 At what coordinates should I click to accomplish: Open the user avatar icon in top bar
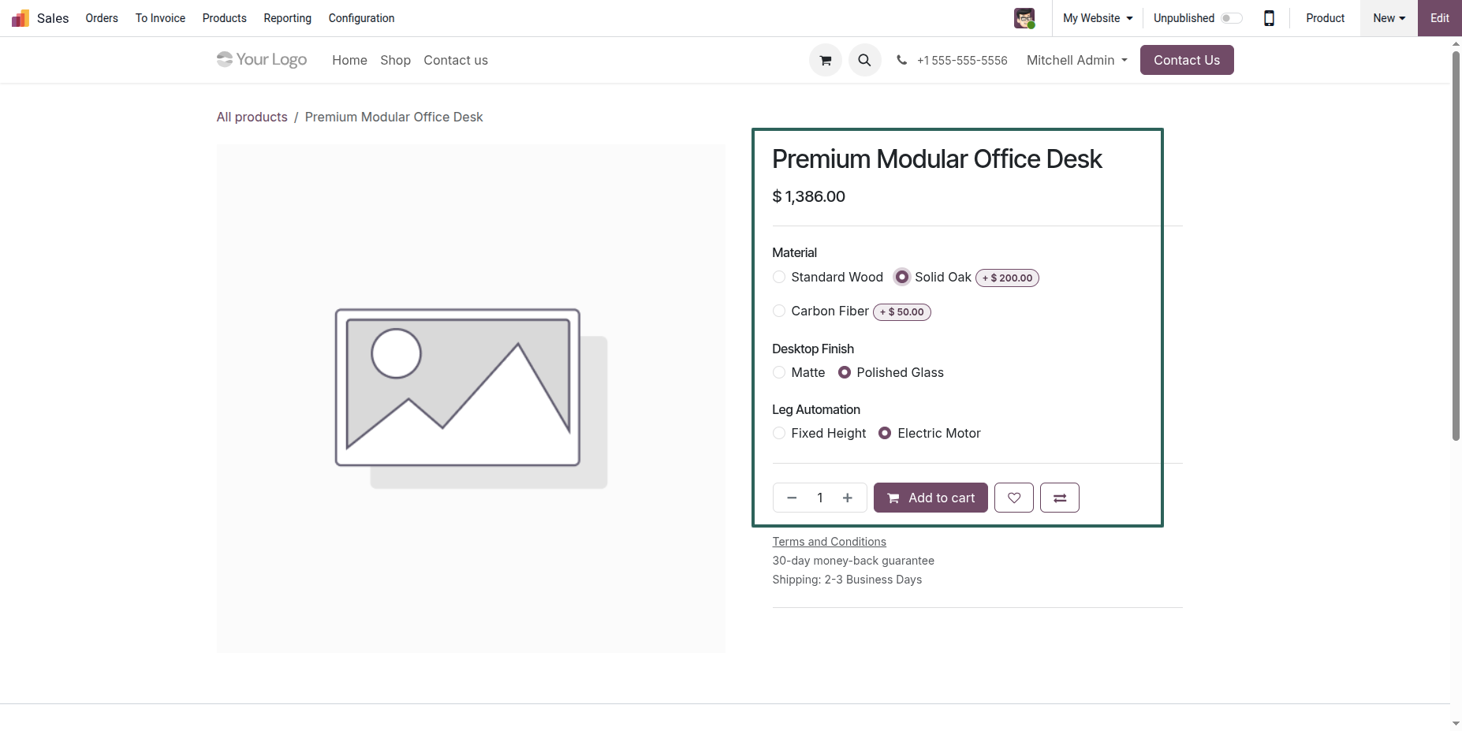[1024, 18]
